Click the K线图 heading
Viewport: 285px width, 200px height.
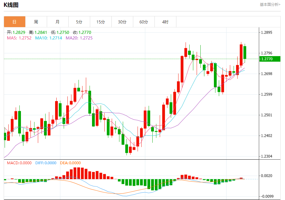(11, 5)
